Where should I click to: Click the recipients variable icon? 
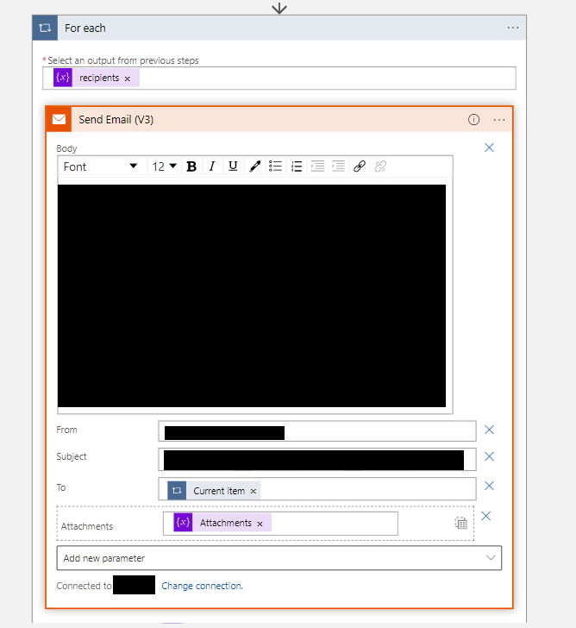click(63, 78)
